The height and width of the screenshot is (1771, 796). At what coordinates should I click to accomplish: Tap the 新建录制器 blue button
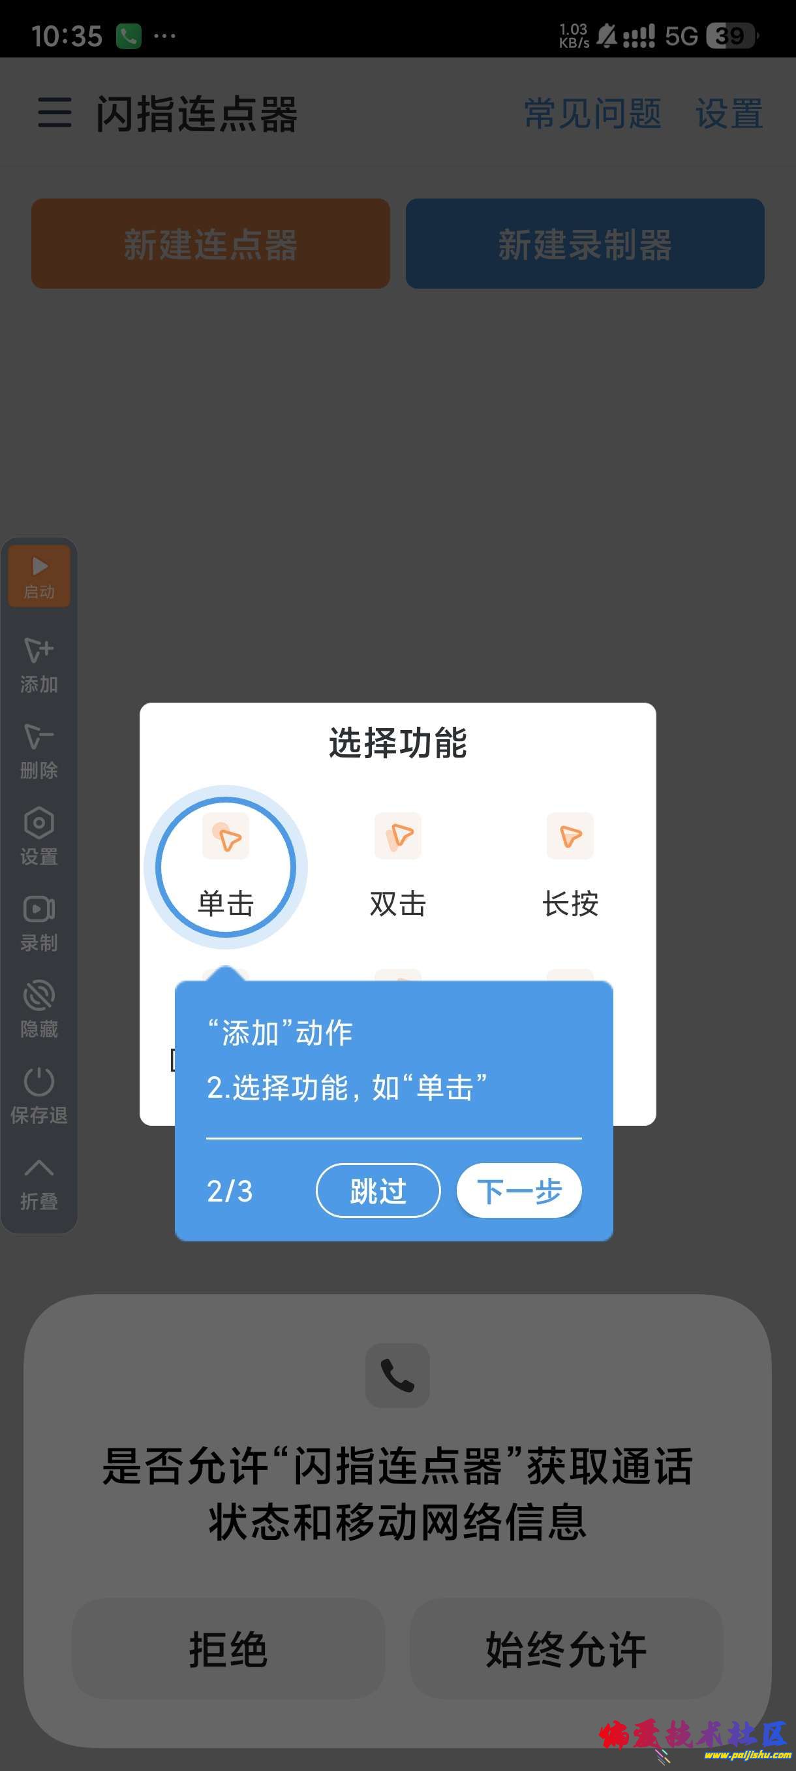(x=585, y=244)
